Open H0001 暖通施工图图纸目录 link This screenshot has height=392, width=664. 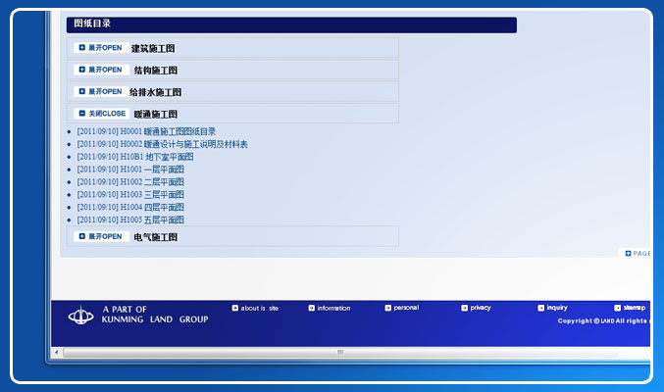[x=146, y=131]
